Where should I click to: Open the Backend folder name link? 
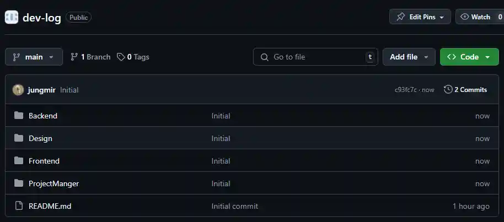[x=43, y=116]
